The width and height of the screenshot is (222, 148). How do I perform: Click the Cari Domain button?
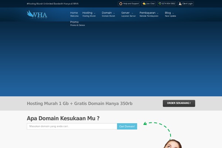(127, 126)
